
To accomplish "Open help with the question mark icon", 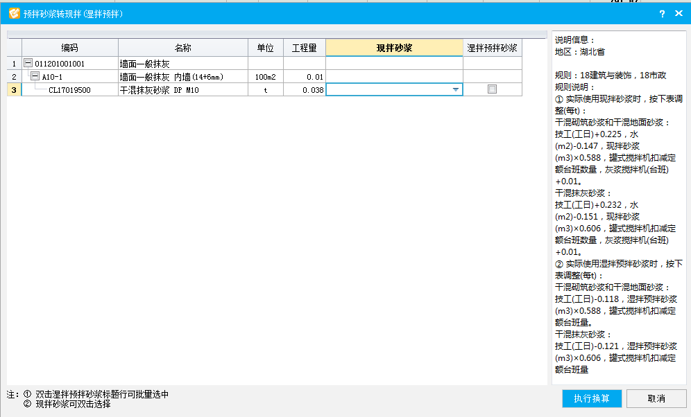I will point(662,14).
